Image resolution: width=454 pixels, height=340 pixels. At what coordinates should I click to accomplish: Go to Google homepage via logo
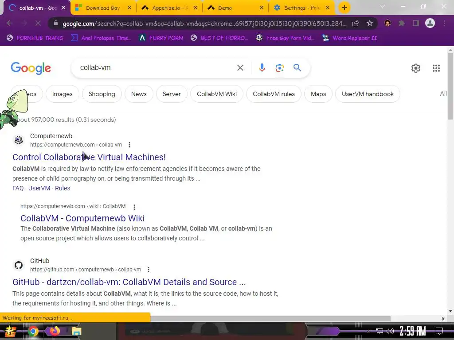(31, 68)
